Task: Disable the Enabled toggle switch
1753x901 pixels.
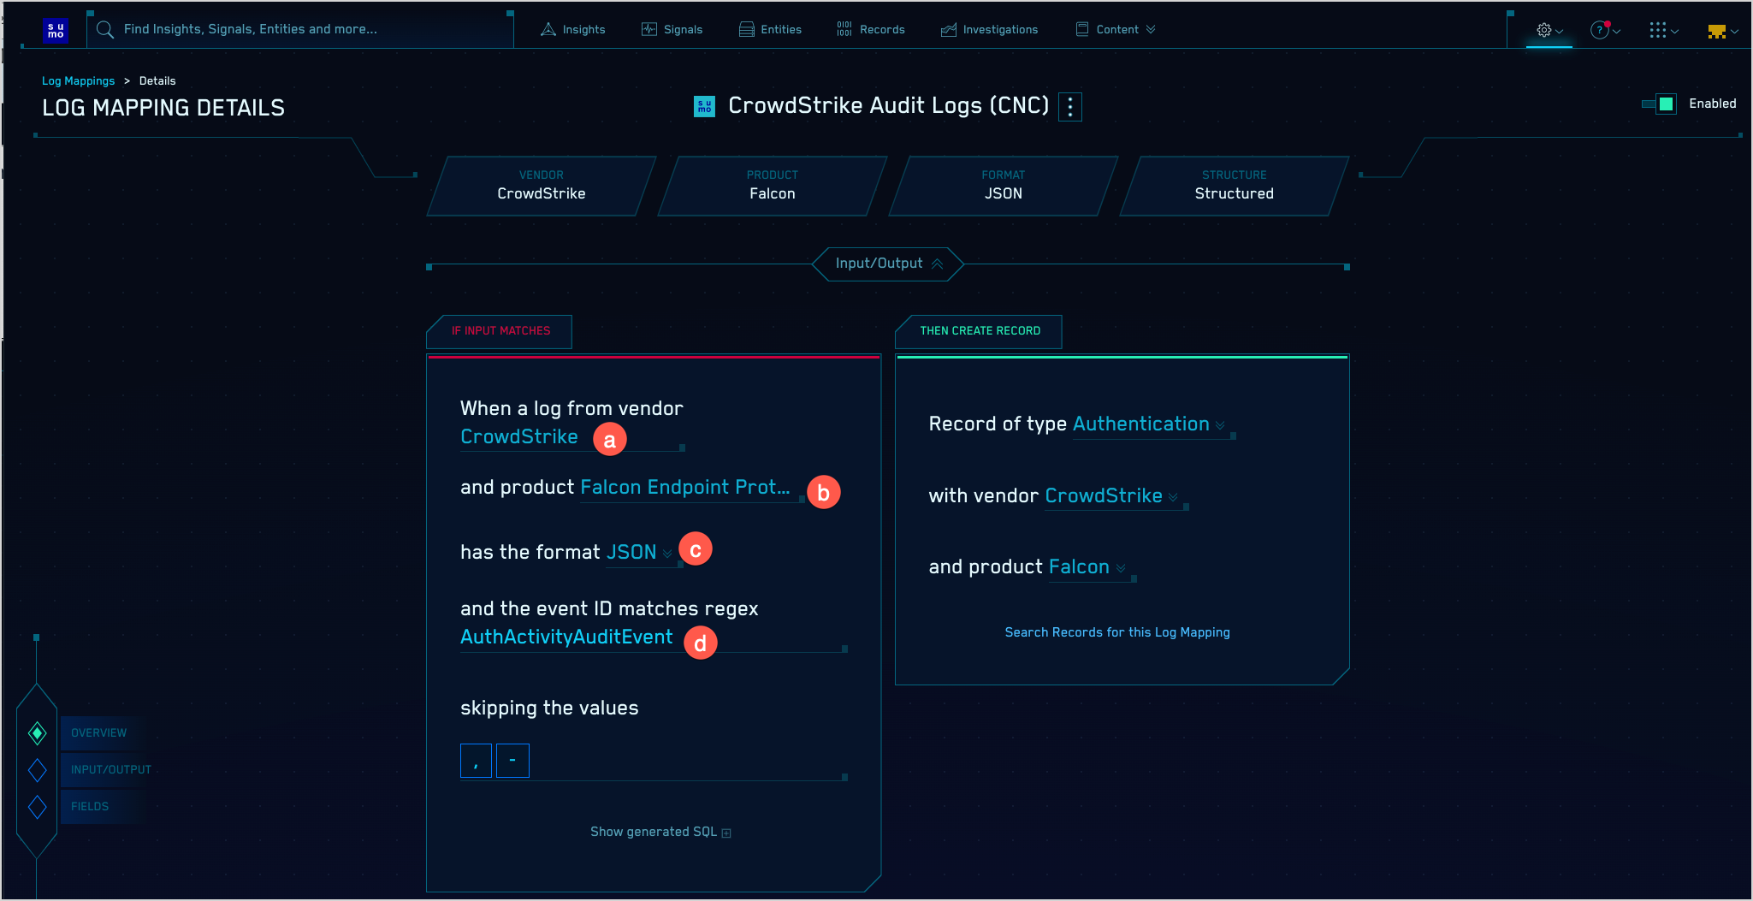Action: click(x=1658, y=104)
